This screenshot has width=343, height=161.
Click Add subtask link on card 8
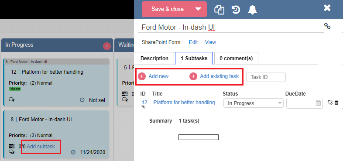click(41, 146)
